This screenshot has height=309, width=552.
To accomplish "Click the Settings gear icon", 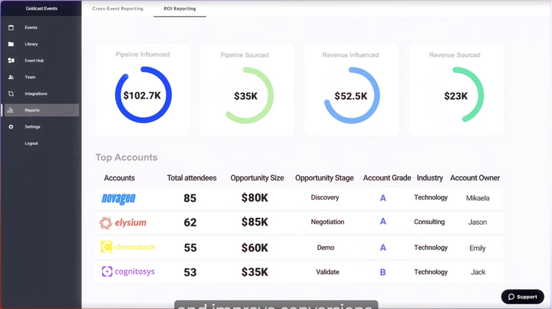I will (x=11, y=127).
